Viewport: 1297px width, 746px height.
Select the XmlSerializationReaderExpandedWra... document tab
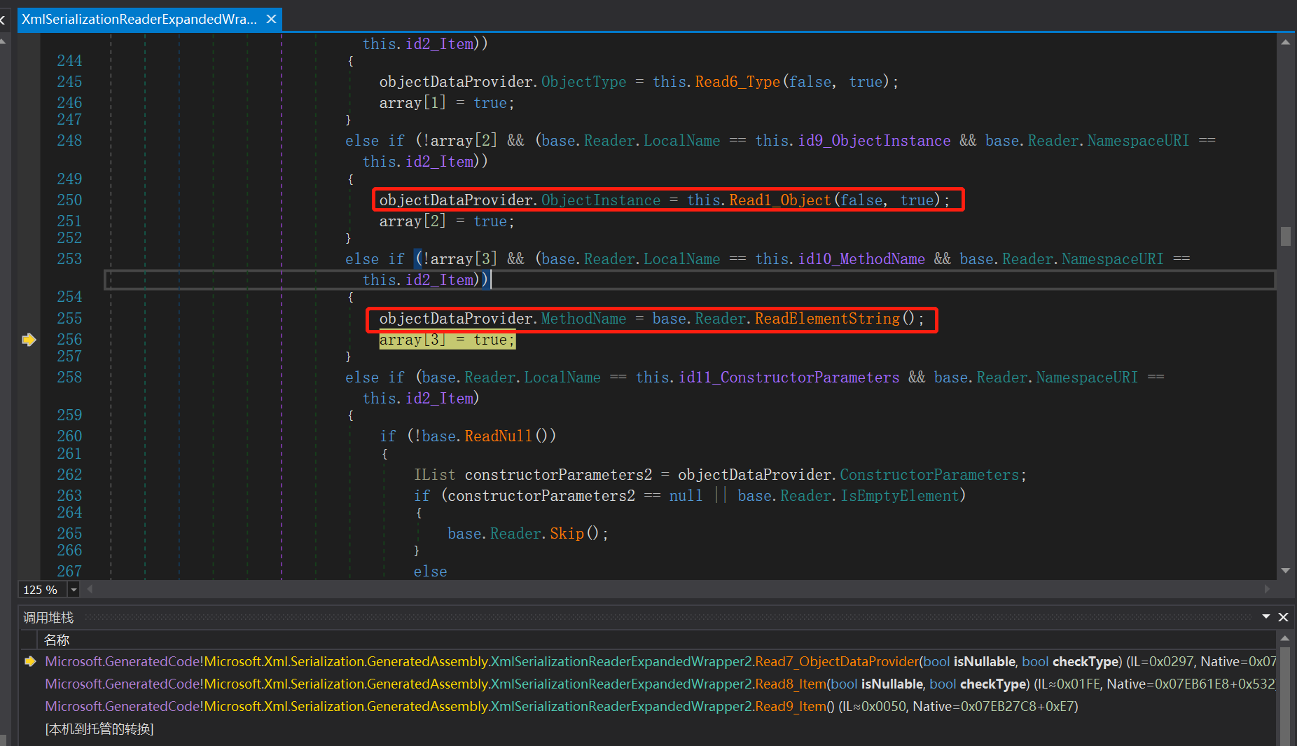point(139,19)
